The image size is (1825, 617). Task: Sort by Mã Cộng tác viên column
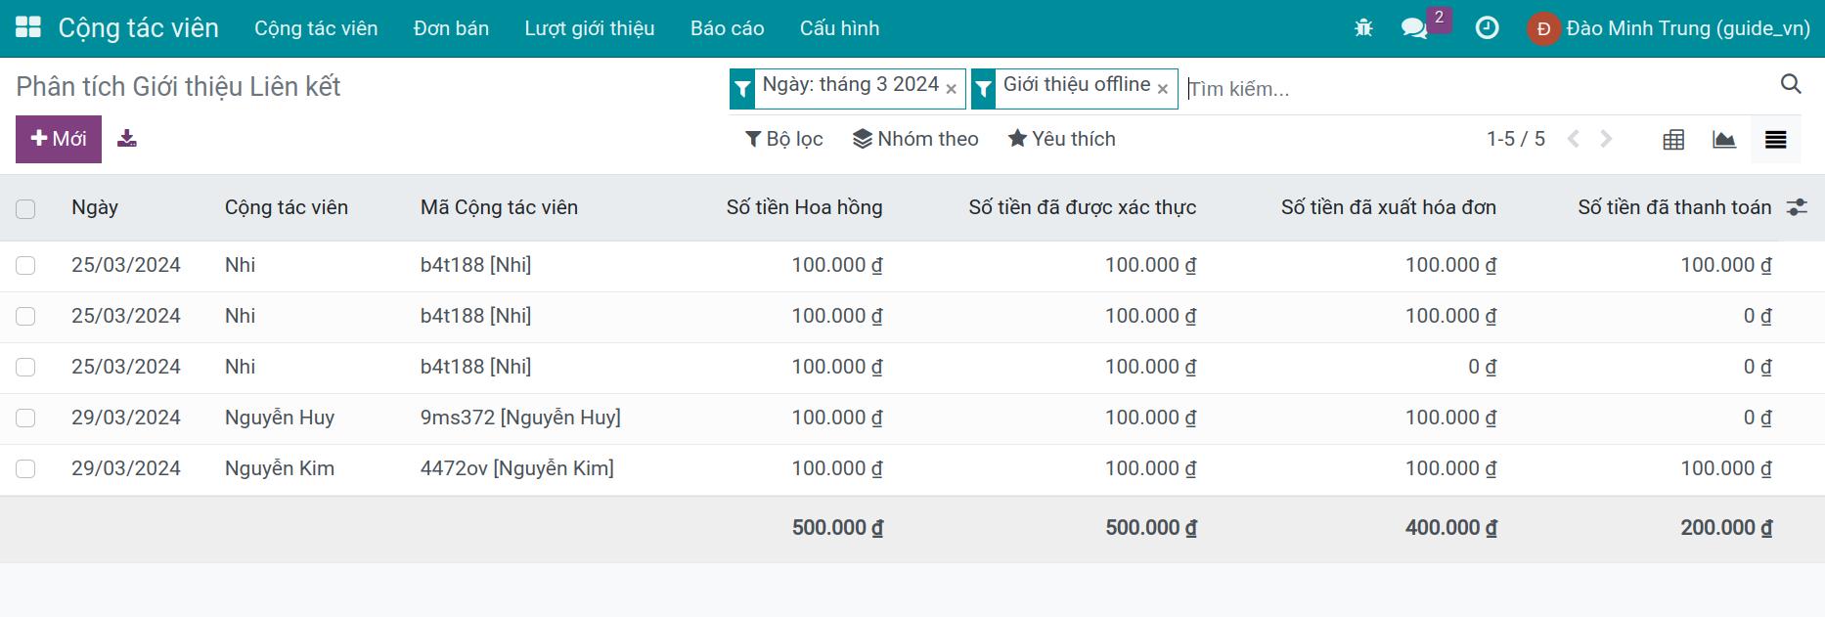click(499, 207)
